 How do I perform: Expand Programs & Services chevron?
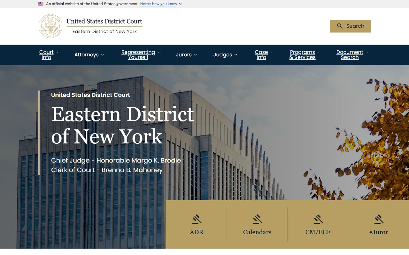[319, 52]
